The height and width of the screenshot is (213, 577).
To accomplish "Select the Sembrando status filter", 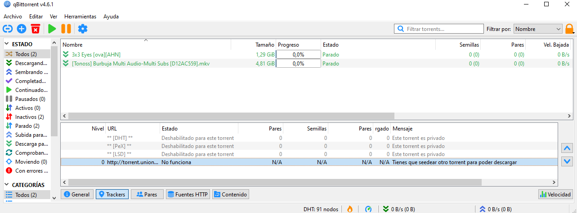I will click(x=27, y=72).
